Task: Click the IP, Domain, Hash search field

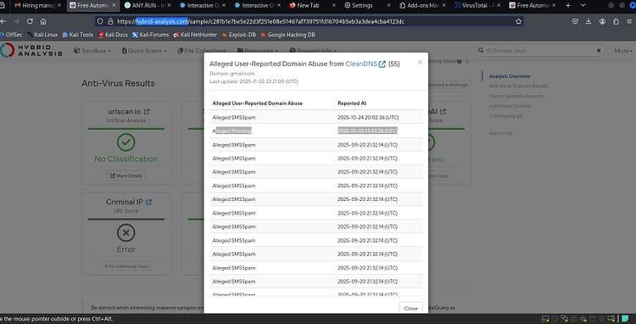Action: [x=538, y=51]
